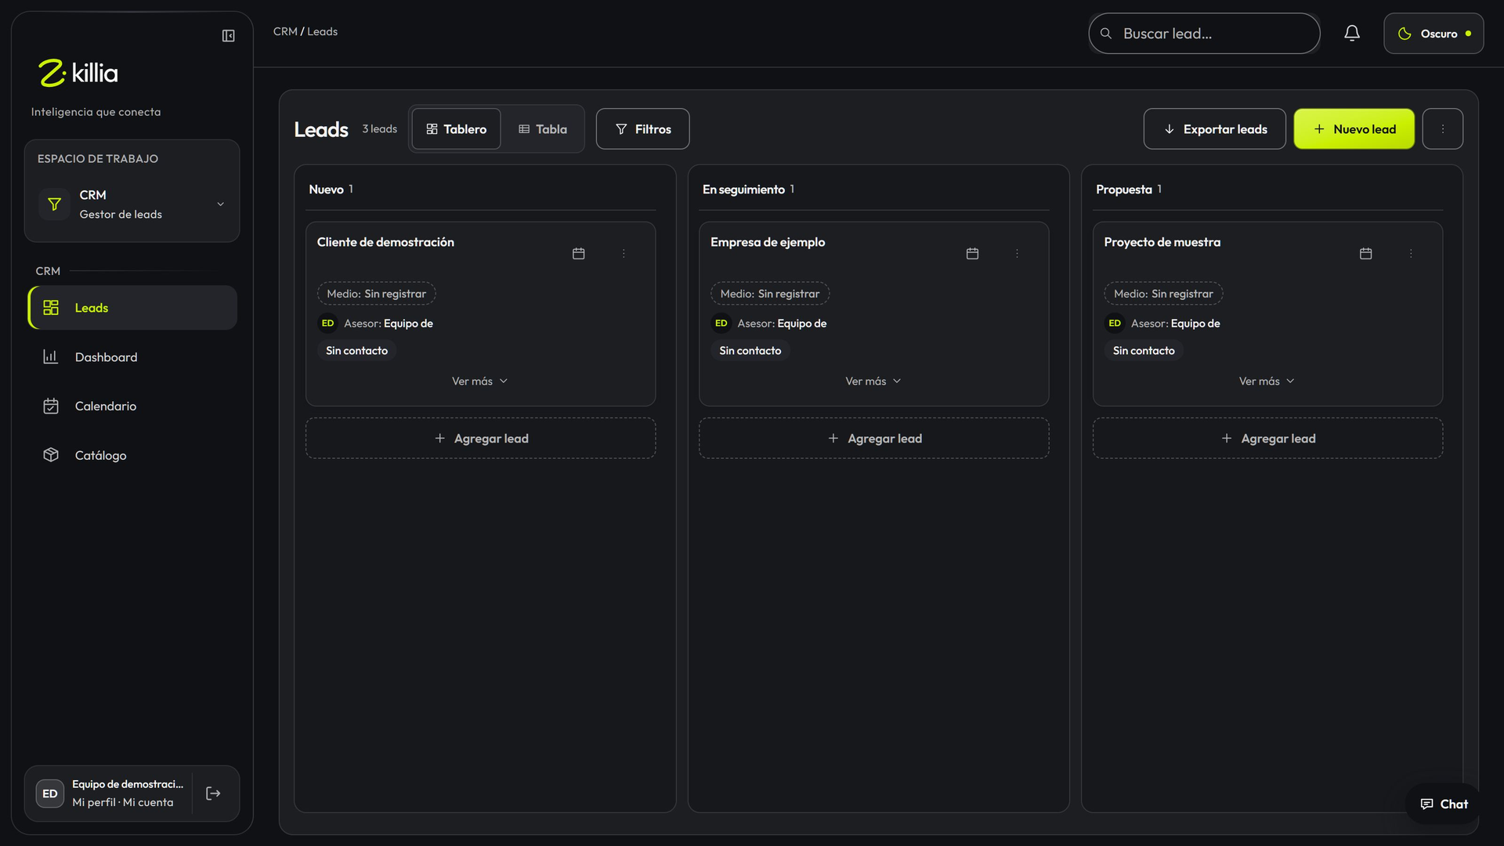Open calendar icon on Empresa de ejemplo card
Viewport: 1504px width, 846px height.
(972, 254)
